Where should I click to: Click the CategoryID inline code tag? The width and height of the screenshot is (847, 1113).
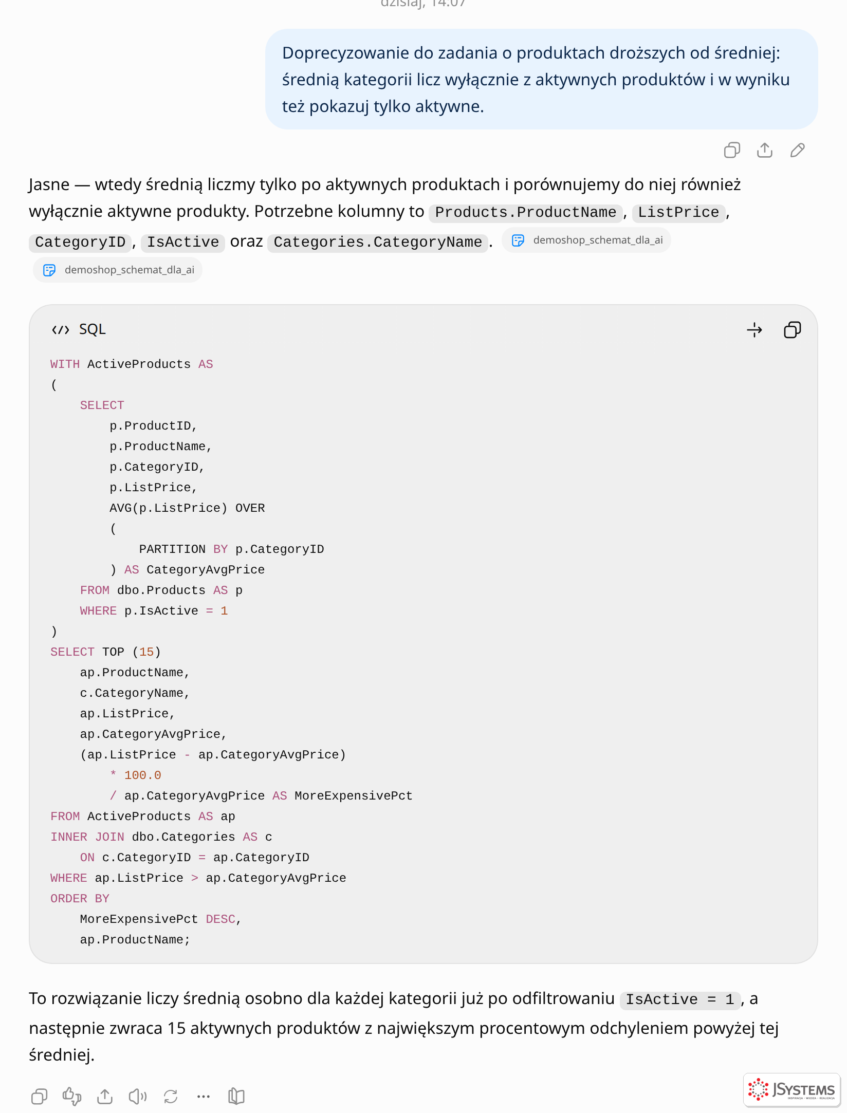point(80,242)
